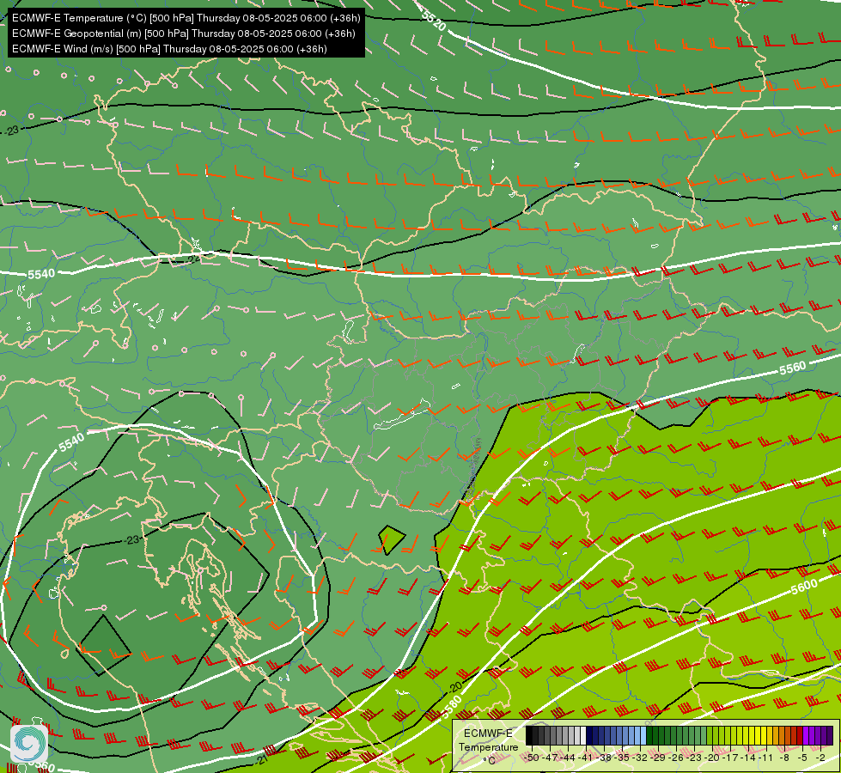Screen dimensions: 841x773
Task: Click the -14 legend scale value
Action: click(749, 758)
